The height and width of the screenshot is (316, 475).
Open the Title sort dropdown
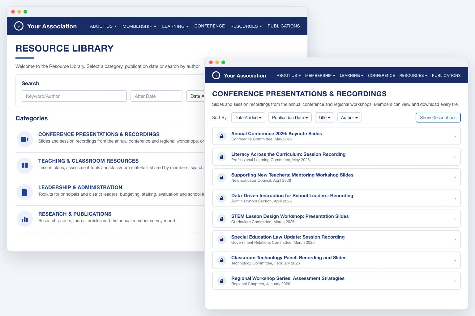[x=324, y=118]
